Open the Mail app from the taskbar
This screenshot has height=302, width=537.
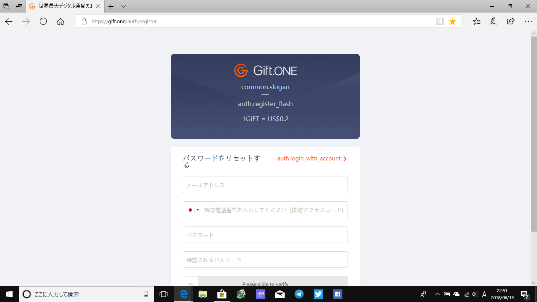pyautogui.click(x=280, y=294)
